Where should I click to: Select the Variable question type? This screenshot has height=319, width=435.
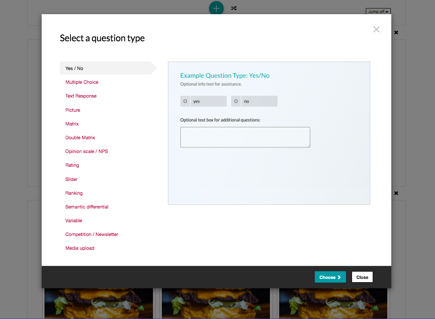pos(74,221)
